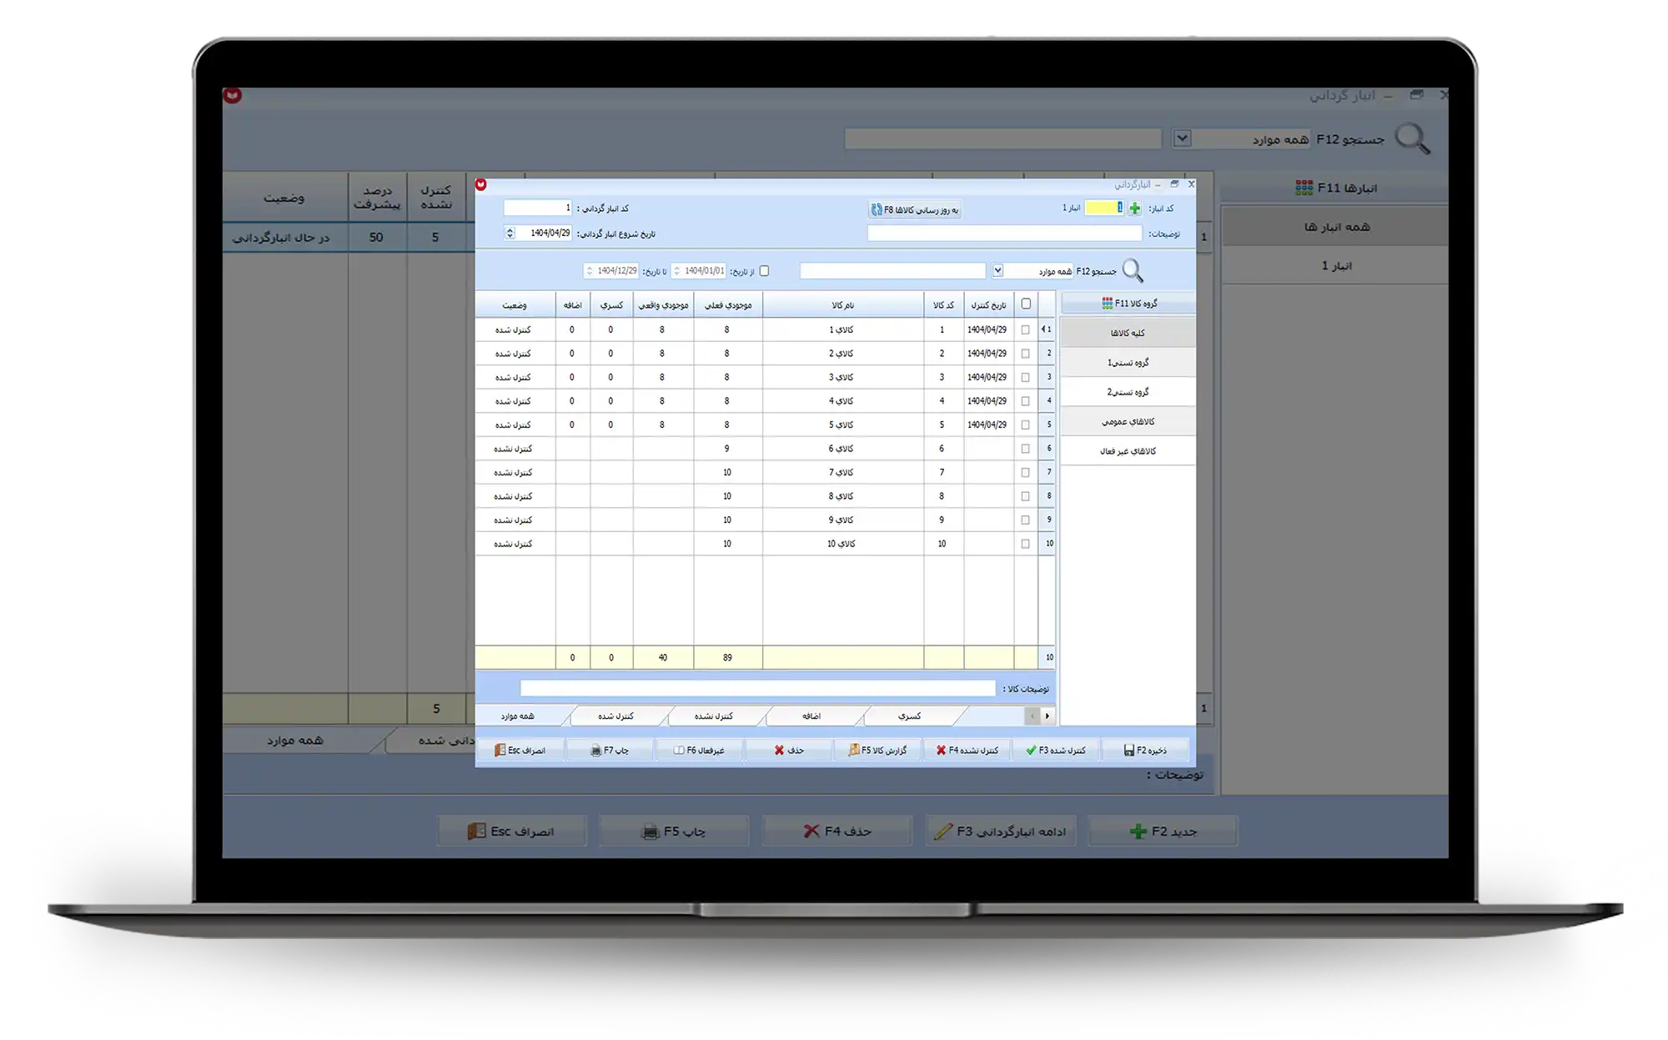Click the print 'چاپ F7' button in the dialog
Image resolution: width=1668 pixels, height=1040 pixels.
point(610,751)
